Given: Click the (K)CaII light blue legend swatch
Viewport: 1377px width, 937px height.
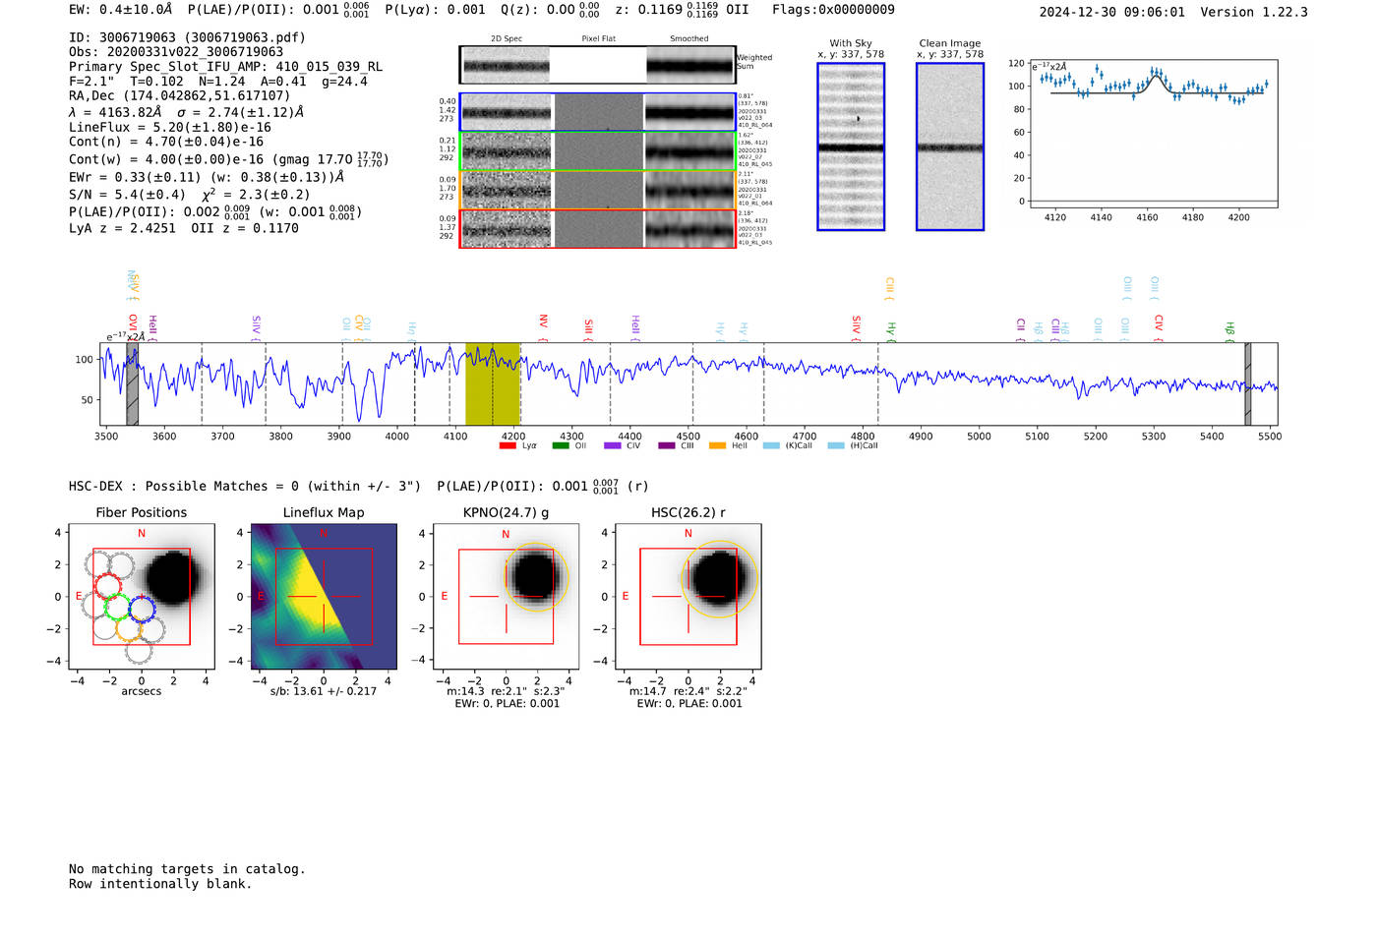Looking at the screenshot, I should [x=771, y=445].
